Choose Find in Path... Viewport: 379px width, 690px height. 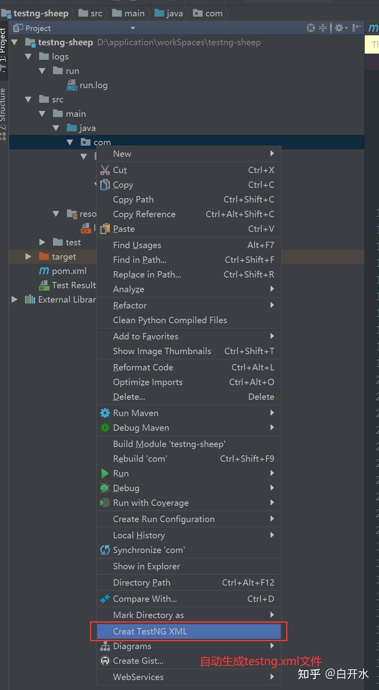189,260
